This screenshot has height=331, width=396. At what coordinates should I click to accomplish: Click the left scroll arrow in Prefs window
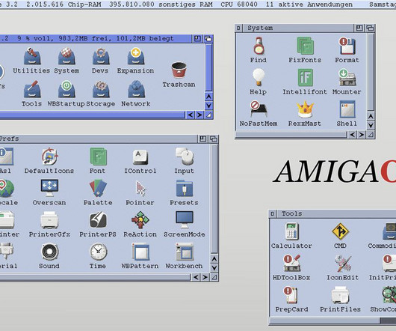point(196,277)
